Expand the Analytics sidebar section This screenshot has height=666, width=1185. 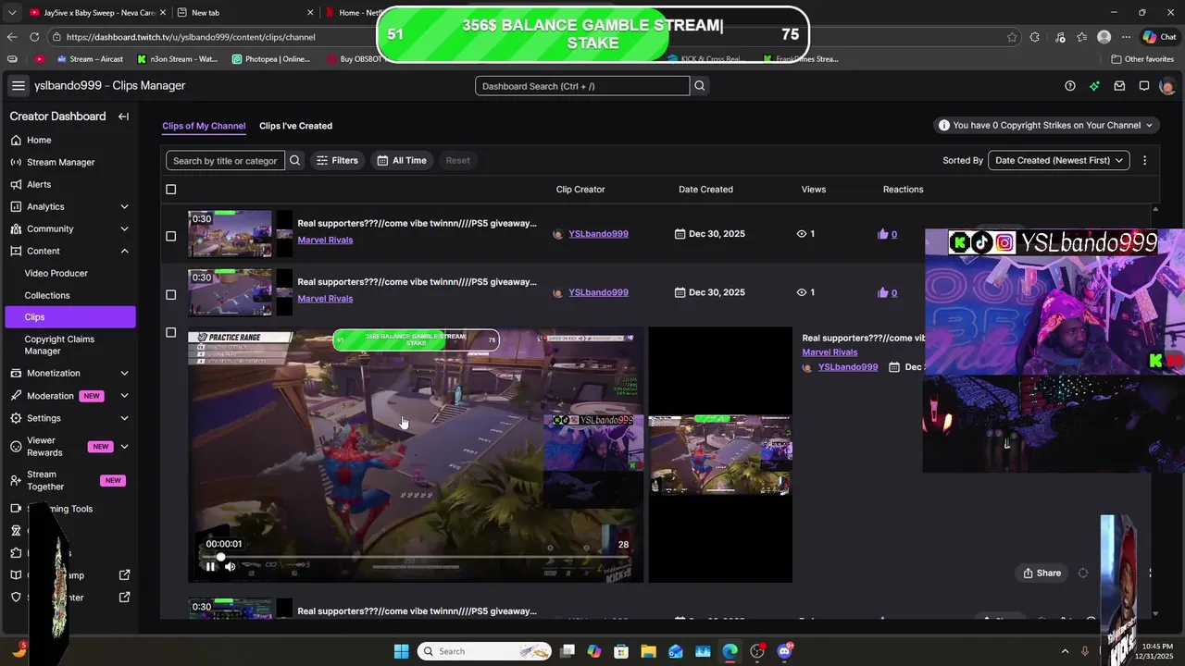124,206
